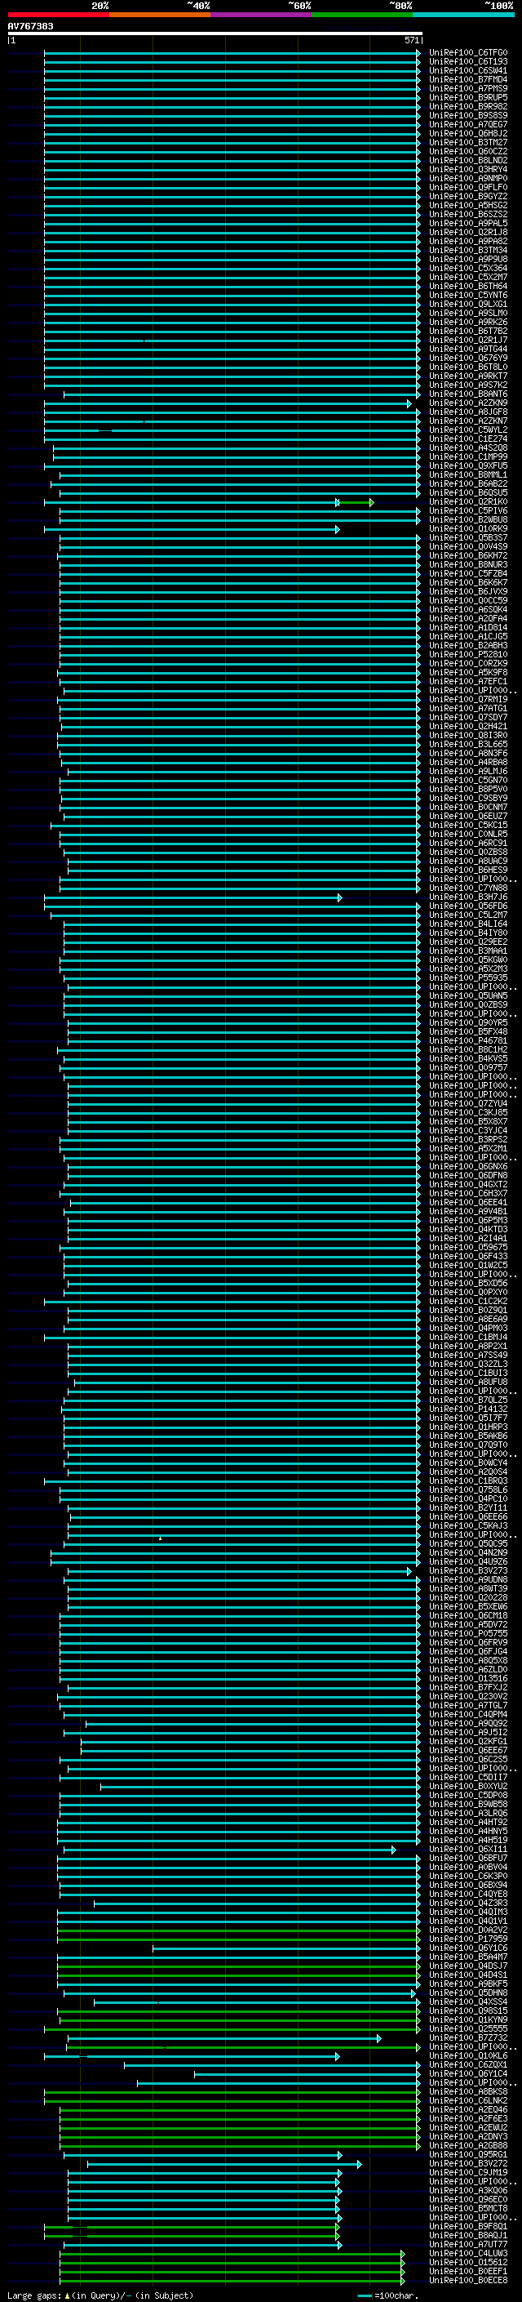Click the UniRef100_Q10RK9 label
The height and width of the screenshot is (2302, 522).
tap(468, 529)
